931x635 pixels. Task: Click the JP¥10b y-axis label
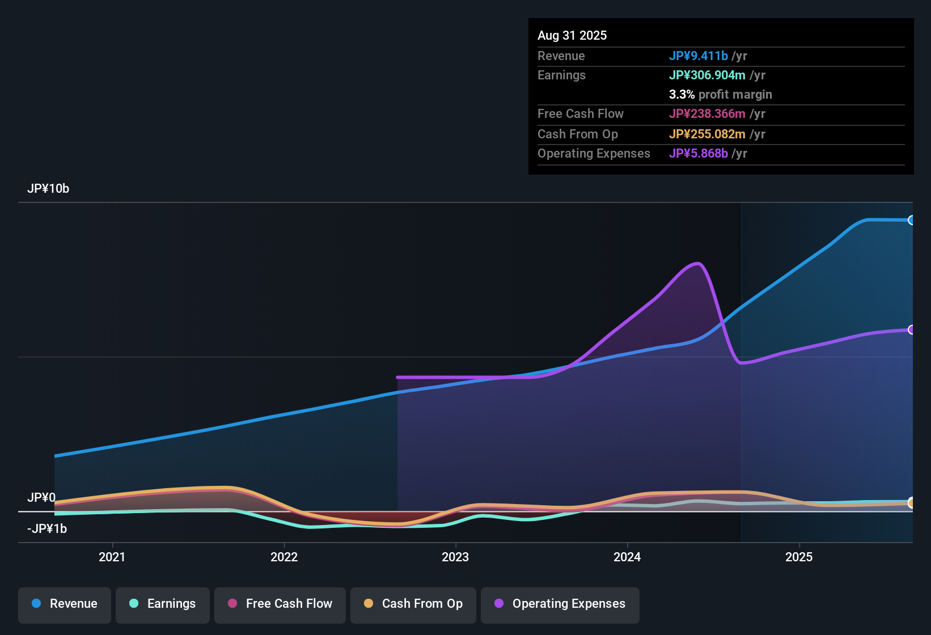click(48, 189)
